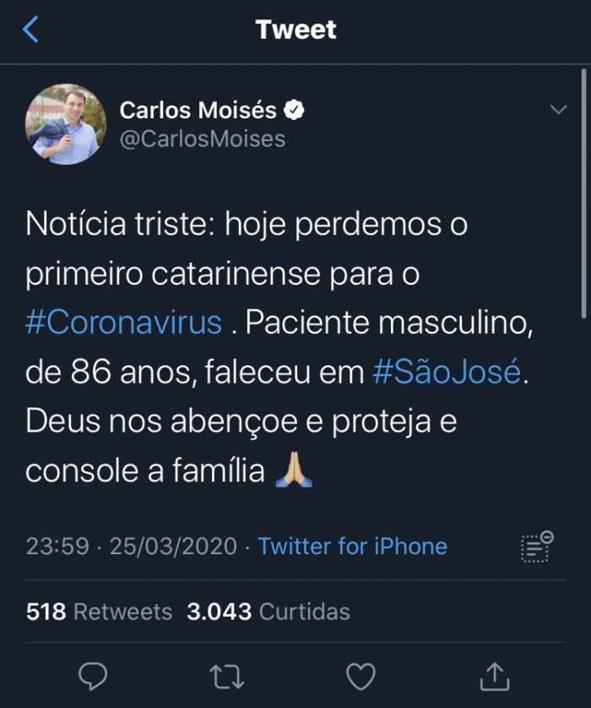Image resolution: width=591 pixels, height=708 pixels.
Task: Select the Tweet title header
Action: 295,30
